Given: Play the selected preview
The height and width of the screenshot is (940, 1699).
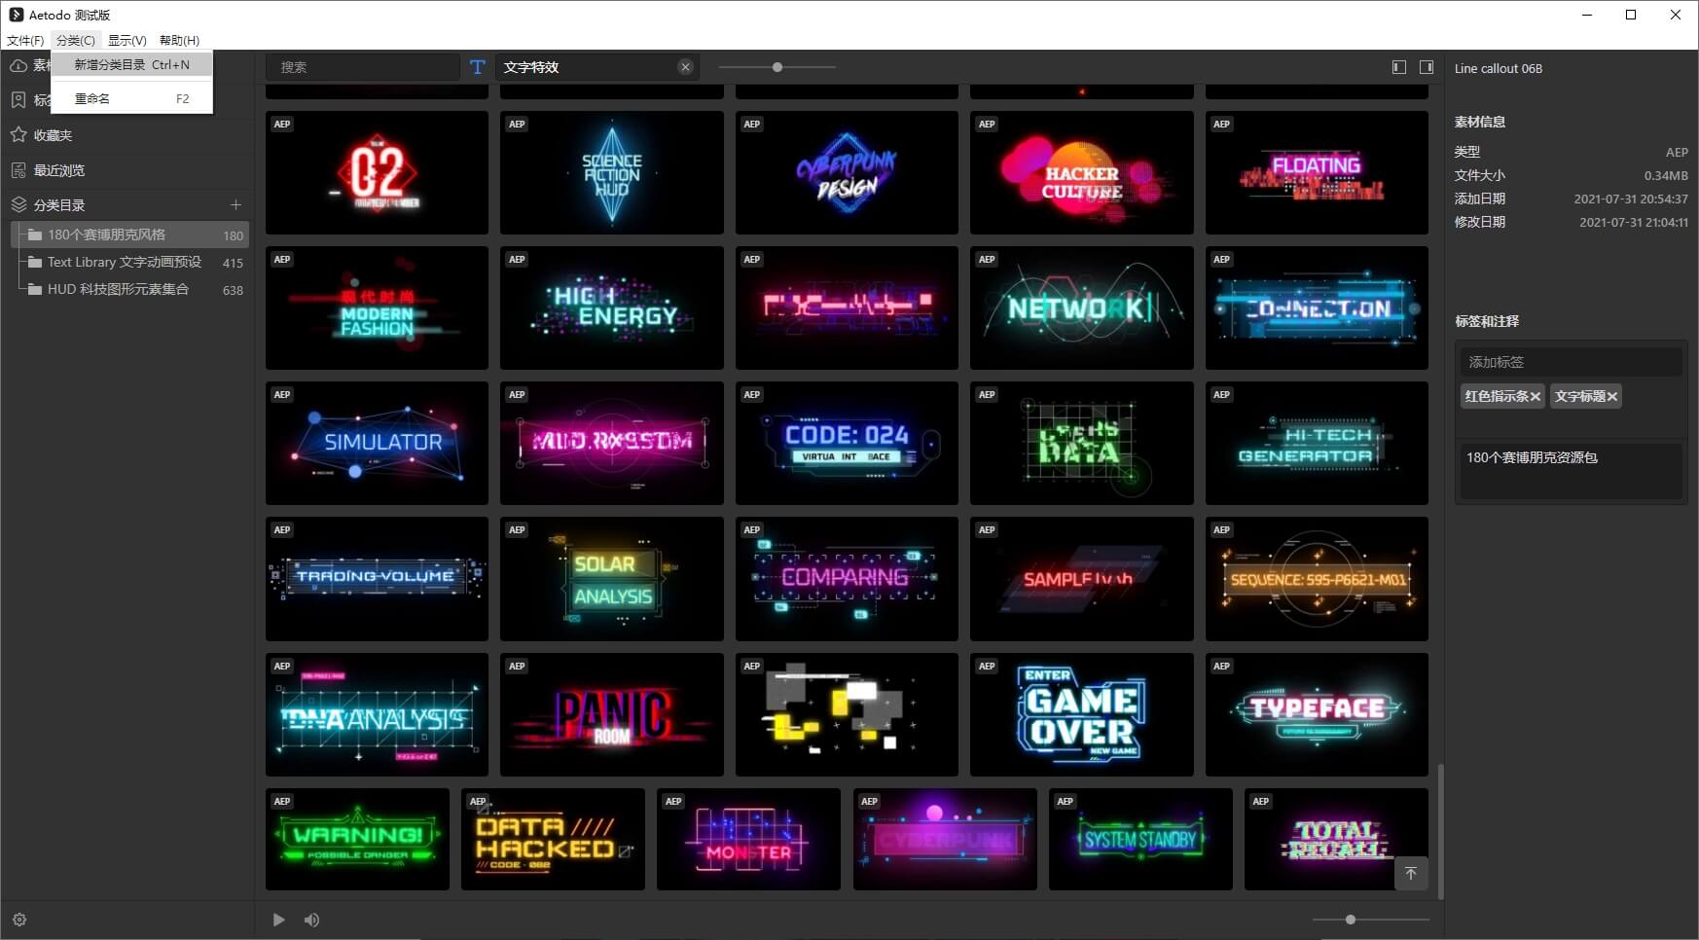Looking at the screenshot, I should (x=279, y=920).
